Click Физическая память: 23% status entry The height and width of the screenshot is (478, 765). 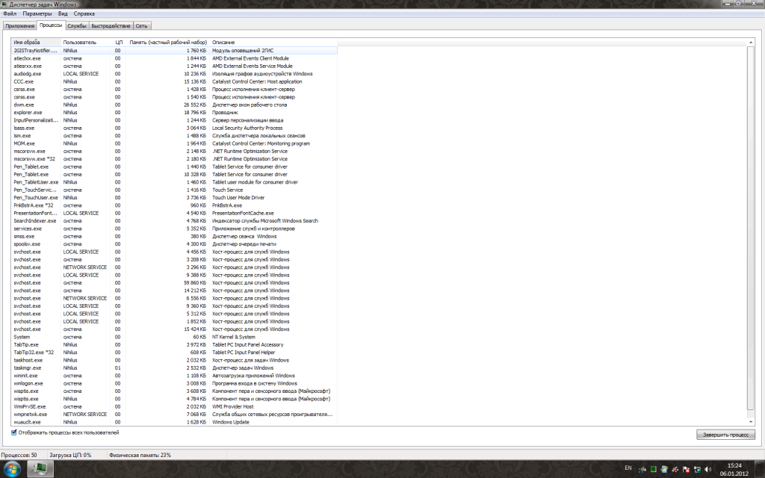click(x=140, y=455)
